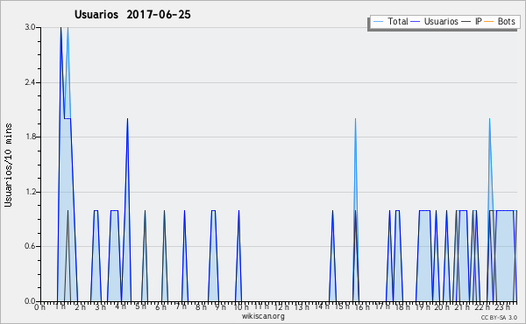Screen dimensions: 526x324
Task: Click the x-axis label '10 h'
Action: click(241, 307)
